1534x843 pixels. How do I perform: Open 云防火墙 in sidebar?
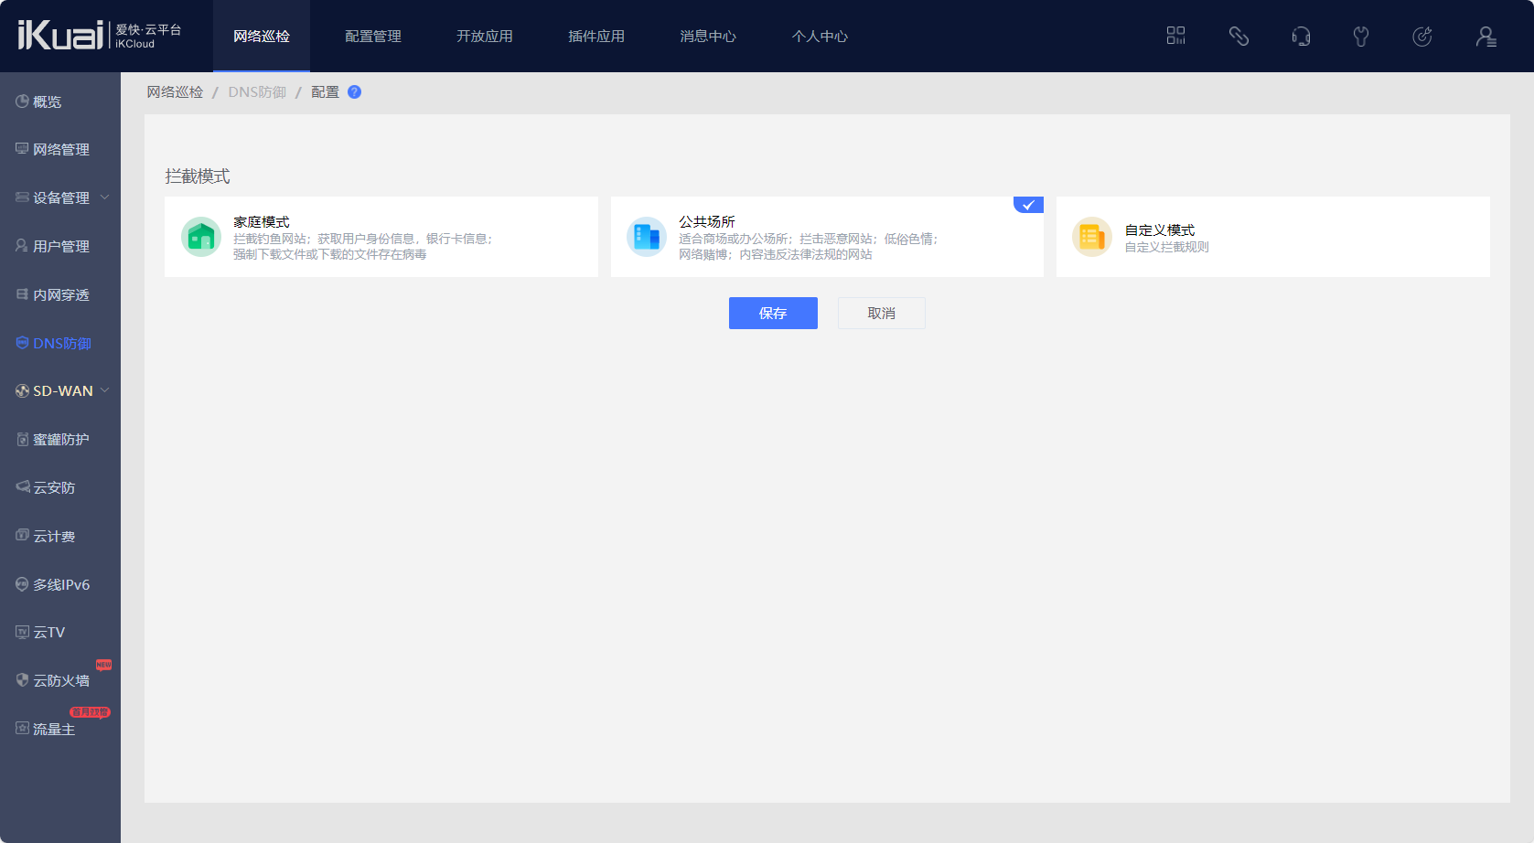pyautogui.click(x=60, y=680)
